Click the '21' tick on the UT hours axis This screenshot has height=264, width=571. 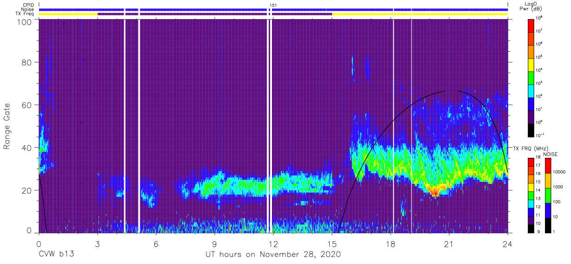click(449, 243)
